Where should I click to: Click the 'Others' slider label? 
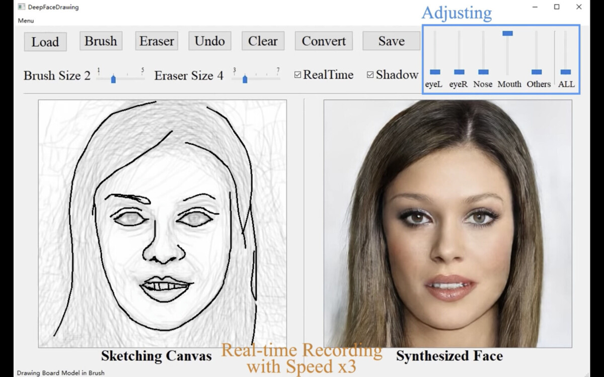tap(539, 84)
